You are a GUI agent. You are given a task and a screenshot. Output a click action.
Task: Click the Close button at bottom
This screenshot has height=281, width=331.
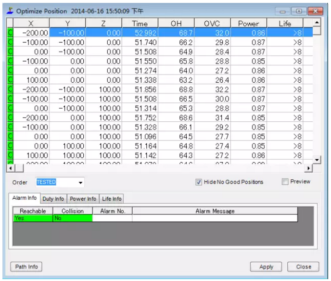pos(304,267)
